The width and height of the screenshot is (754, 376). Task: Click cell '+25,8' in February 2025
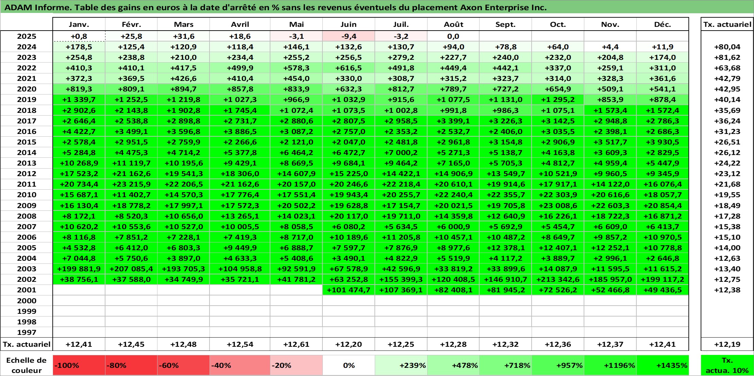(x=131, y=36)
